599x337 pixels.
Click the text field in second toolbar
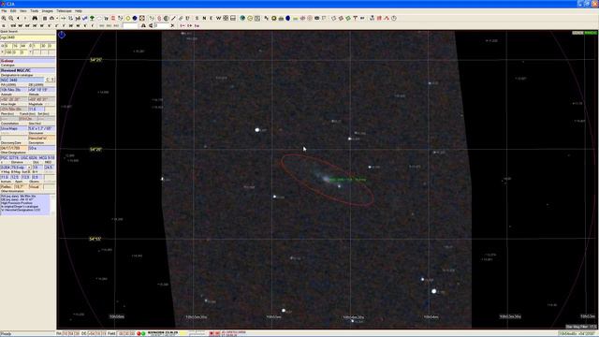click(130, 25)
